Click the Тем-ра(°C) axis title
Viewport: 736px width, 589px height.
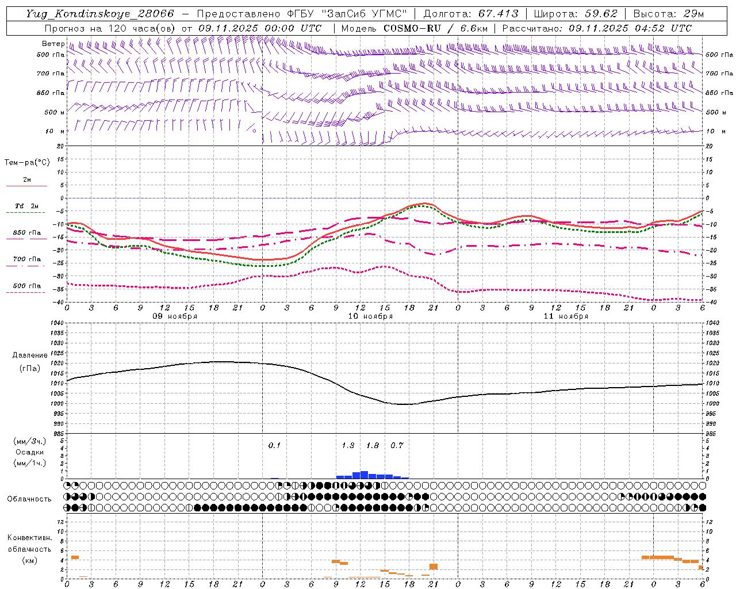point(27,163)
